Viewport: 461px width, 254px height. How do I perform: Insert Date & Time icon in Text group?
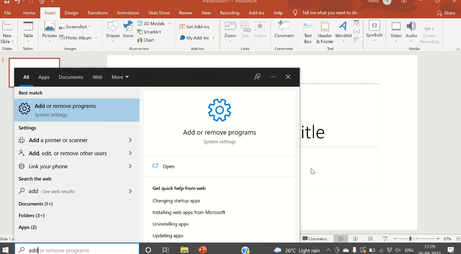pyautogui.click(x=357, y=23)
